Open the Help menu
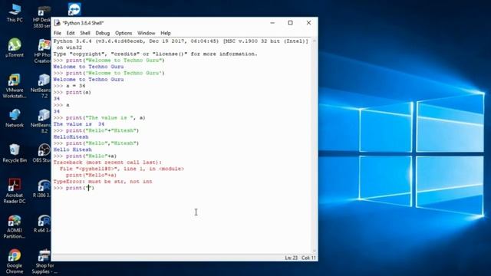The image size is (491, 276). [x=166, y=33]
